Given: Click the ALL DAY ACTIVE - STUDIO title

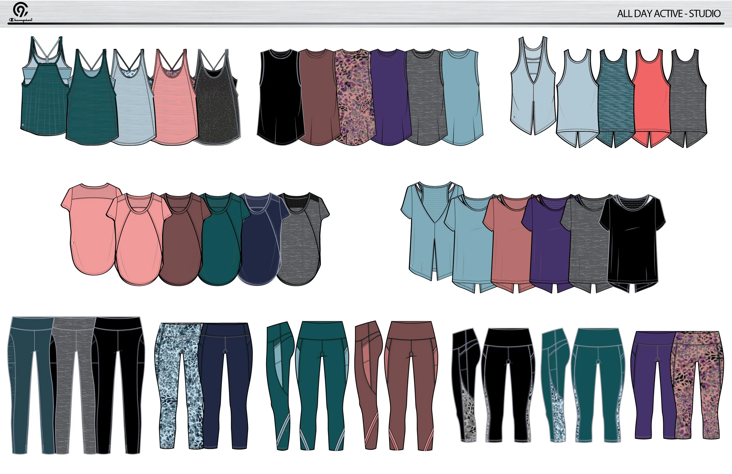Looking at the screenshot, I should (669, 13).
